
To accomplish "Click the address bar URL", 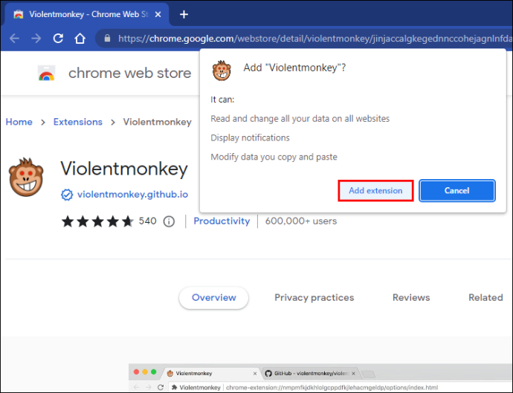I will tap(314, 39).
